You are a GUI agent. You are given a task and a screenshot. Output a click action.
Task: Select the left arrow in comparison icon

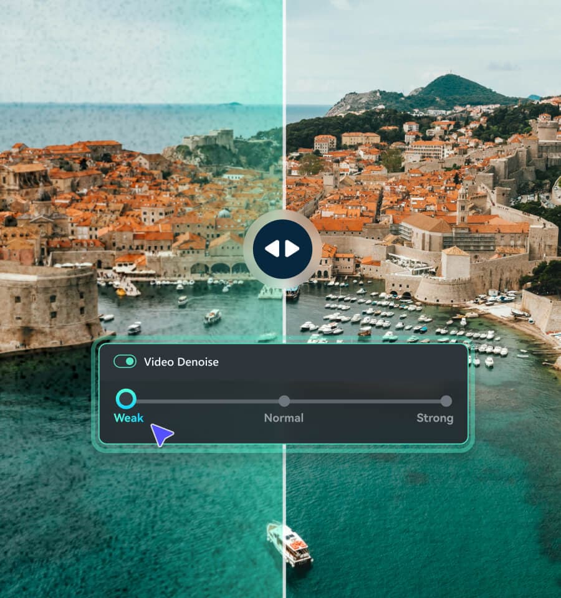[x=272, y=248]
